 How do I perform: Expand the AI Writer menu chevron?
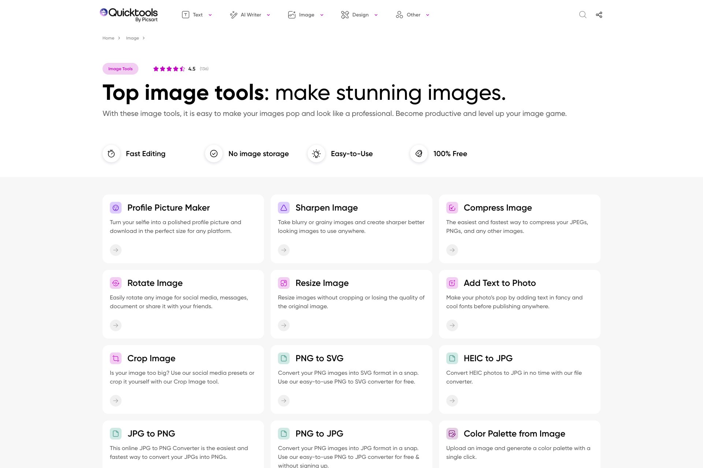[x=268, y=15]
